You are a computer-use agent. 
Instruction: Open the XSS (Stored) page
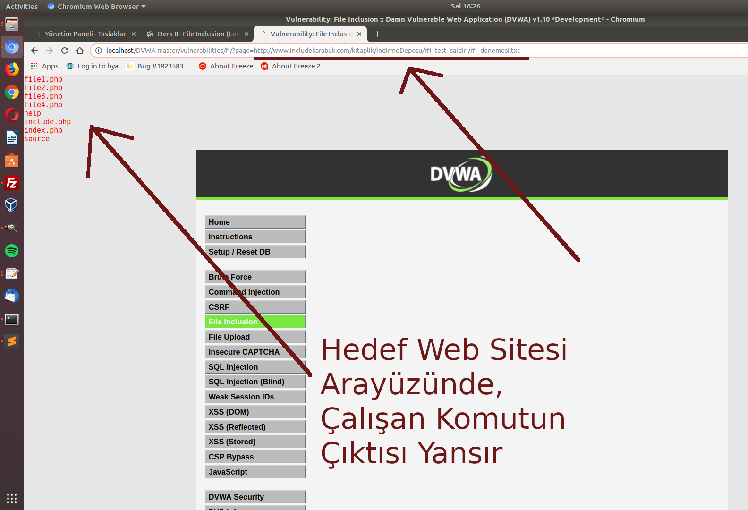[x=255, y=442]
